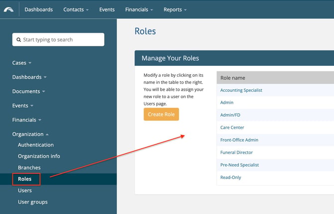Open Branches in the sidebar
The width and height of the screenshot is (334, 214).
(x=29, y=168)
